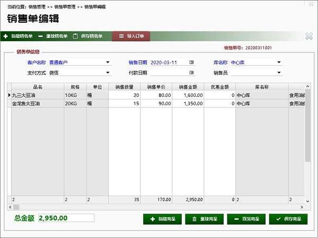318x238 pixels.
Task: Click the 销售金额 column header
Action: click(x=188, y=86)
